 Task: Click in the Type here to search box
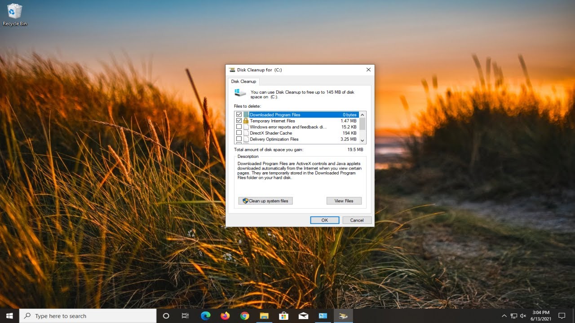(x=88, y=316)
